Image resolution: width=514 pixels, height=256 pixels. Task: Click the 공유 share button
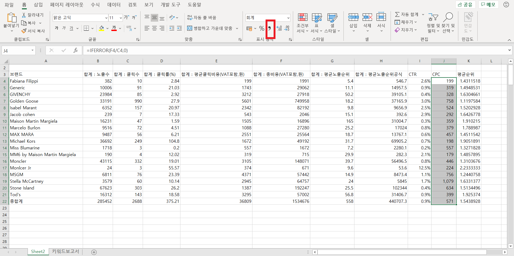point(465,5)
